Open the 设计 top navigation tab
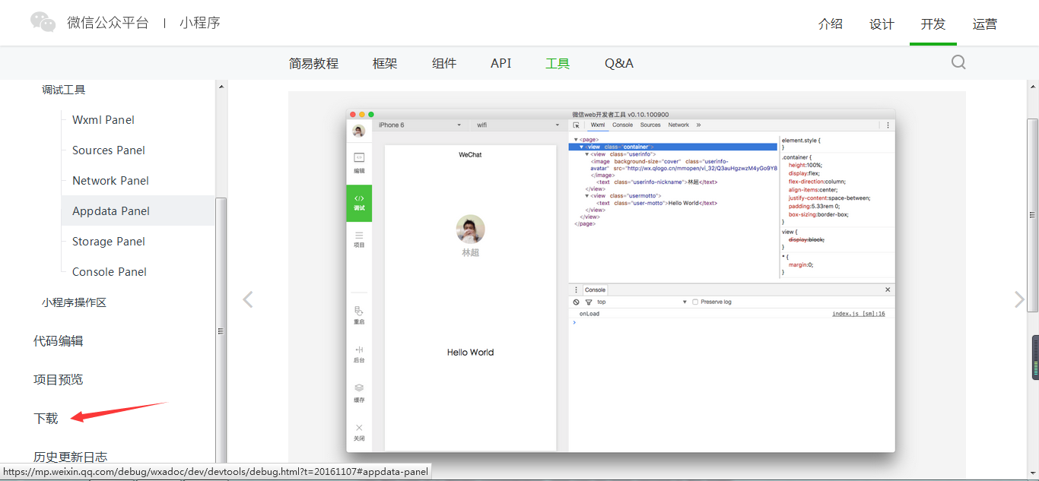 click(882, 24)
